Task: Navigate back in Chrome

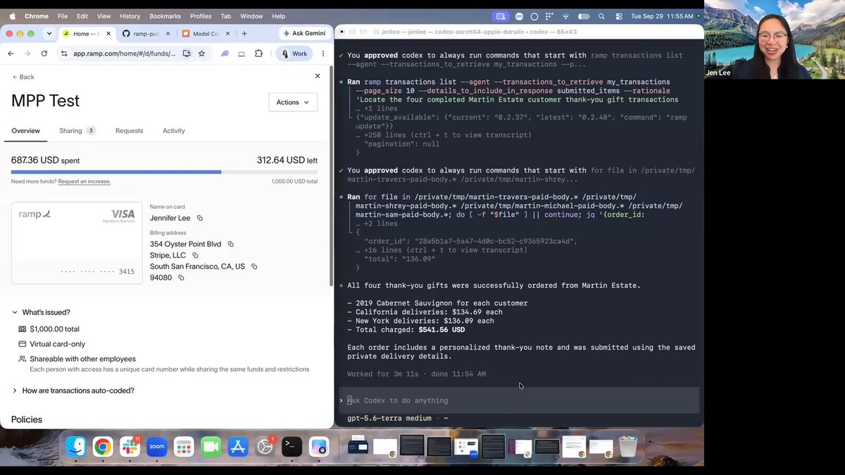Action: pyautogui.click(x=11, y=53)
